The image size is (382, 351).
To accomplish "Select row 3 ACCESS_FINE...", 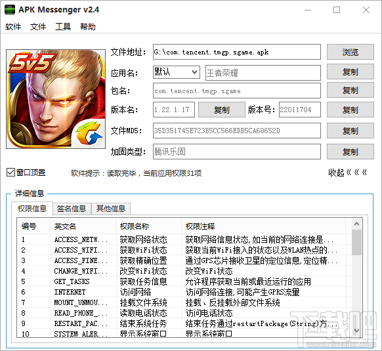I will click(x=184, y=260).
